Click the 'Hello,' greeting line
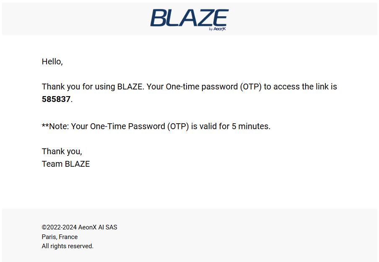379x262 pixels. coord(52,62)
